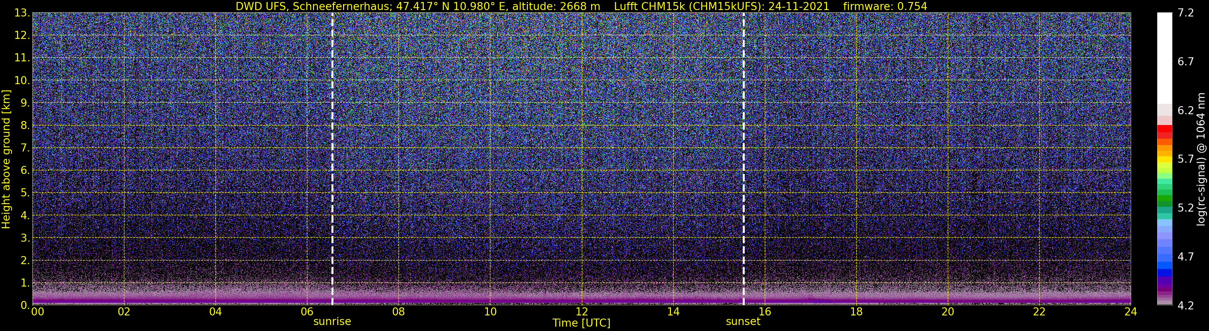Image resolution: width=1209 pixels, height=331 pixels.
Task: Click the time tick label 24
Action: tap(1131, 312)
